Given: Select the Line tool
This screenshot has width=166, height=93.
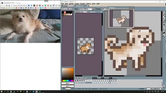Looking at the screenshot, I should 164,28.
